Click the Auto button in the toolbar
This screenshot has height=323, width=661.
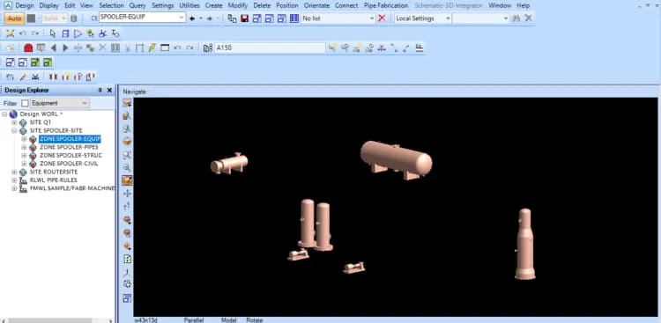pyautogui.click(x=14, y=18)
